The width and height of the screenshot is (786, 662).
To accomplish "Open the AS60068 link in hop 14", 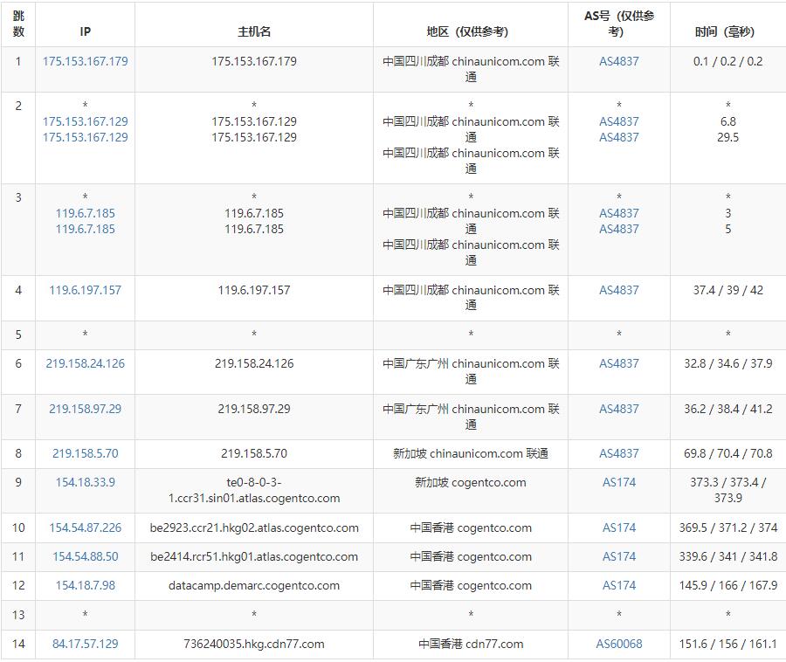I will point(618,644).
